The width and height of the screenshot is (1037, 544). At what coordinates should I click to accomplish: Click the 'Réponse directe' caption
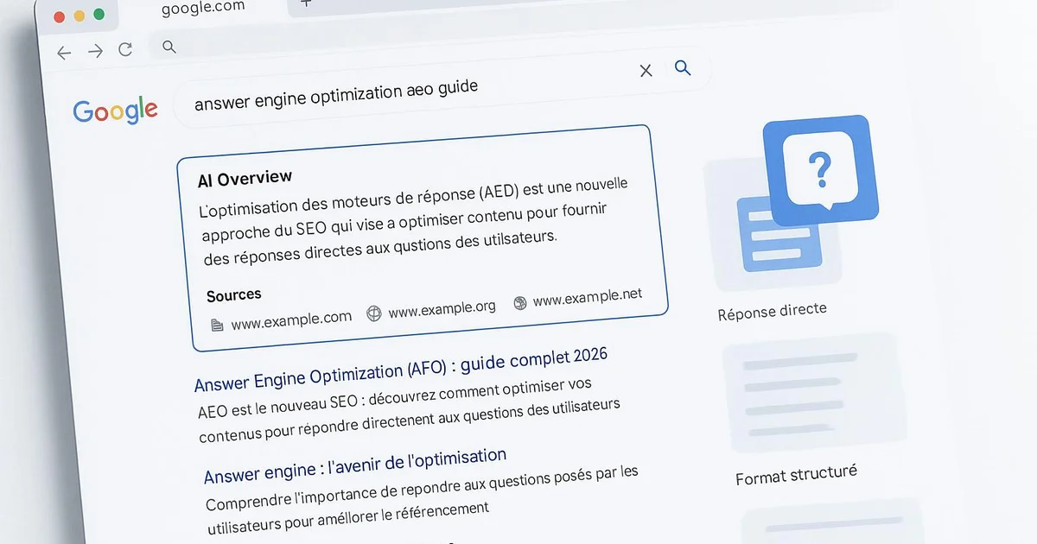click(773, 311)
